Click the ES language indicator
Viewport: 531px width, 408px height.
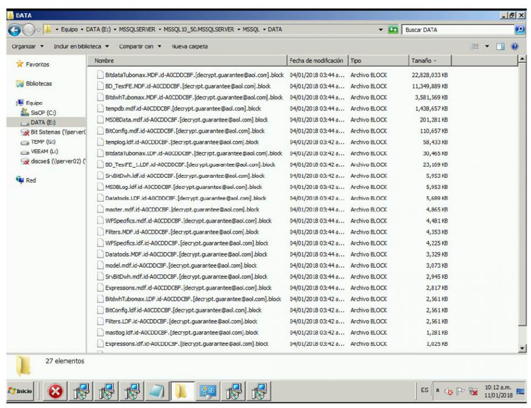click(x=425, y=390)
